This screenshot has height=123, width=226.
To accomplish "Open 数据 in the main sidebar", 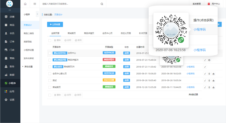I will [10, 75].
